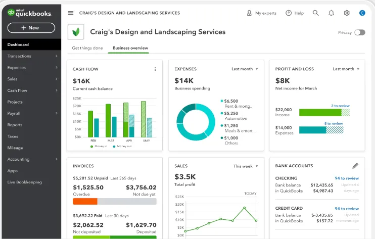Viewport: 375px width, 239px height.
Task: Click Money in legend dot
Action: 91,146
